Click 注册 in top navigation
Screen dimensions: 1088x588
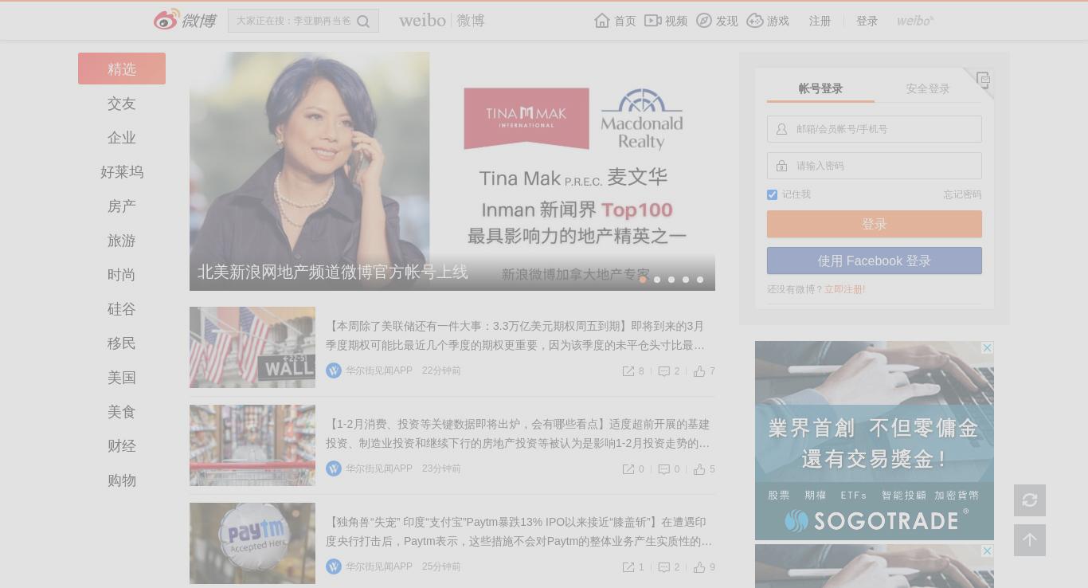point(820,21)
